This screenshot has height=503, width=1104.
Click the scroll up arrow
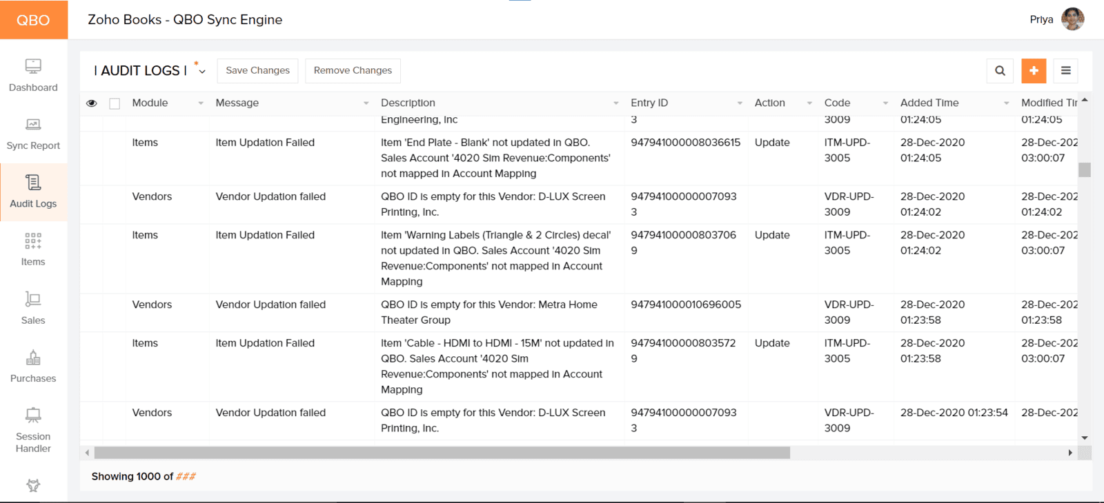tap(1085, 100)
